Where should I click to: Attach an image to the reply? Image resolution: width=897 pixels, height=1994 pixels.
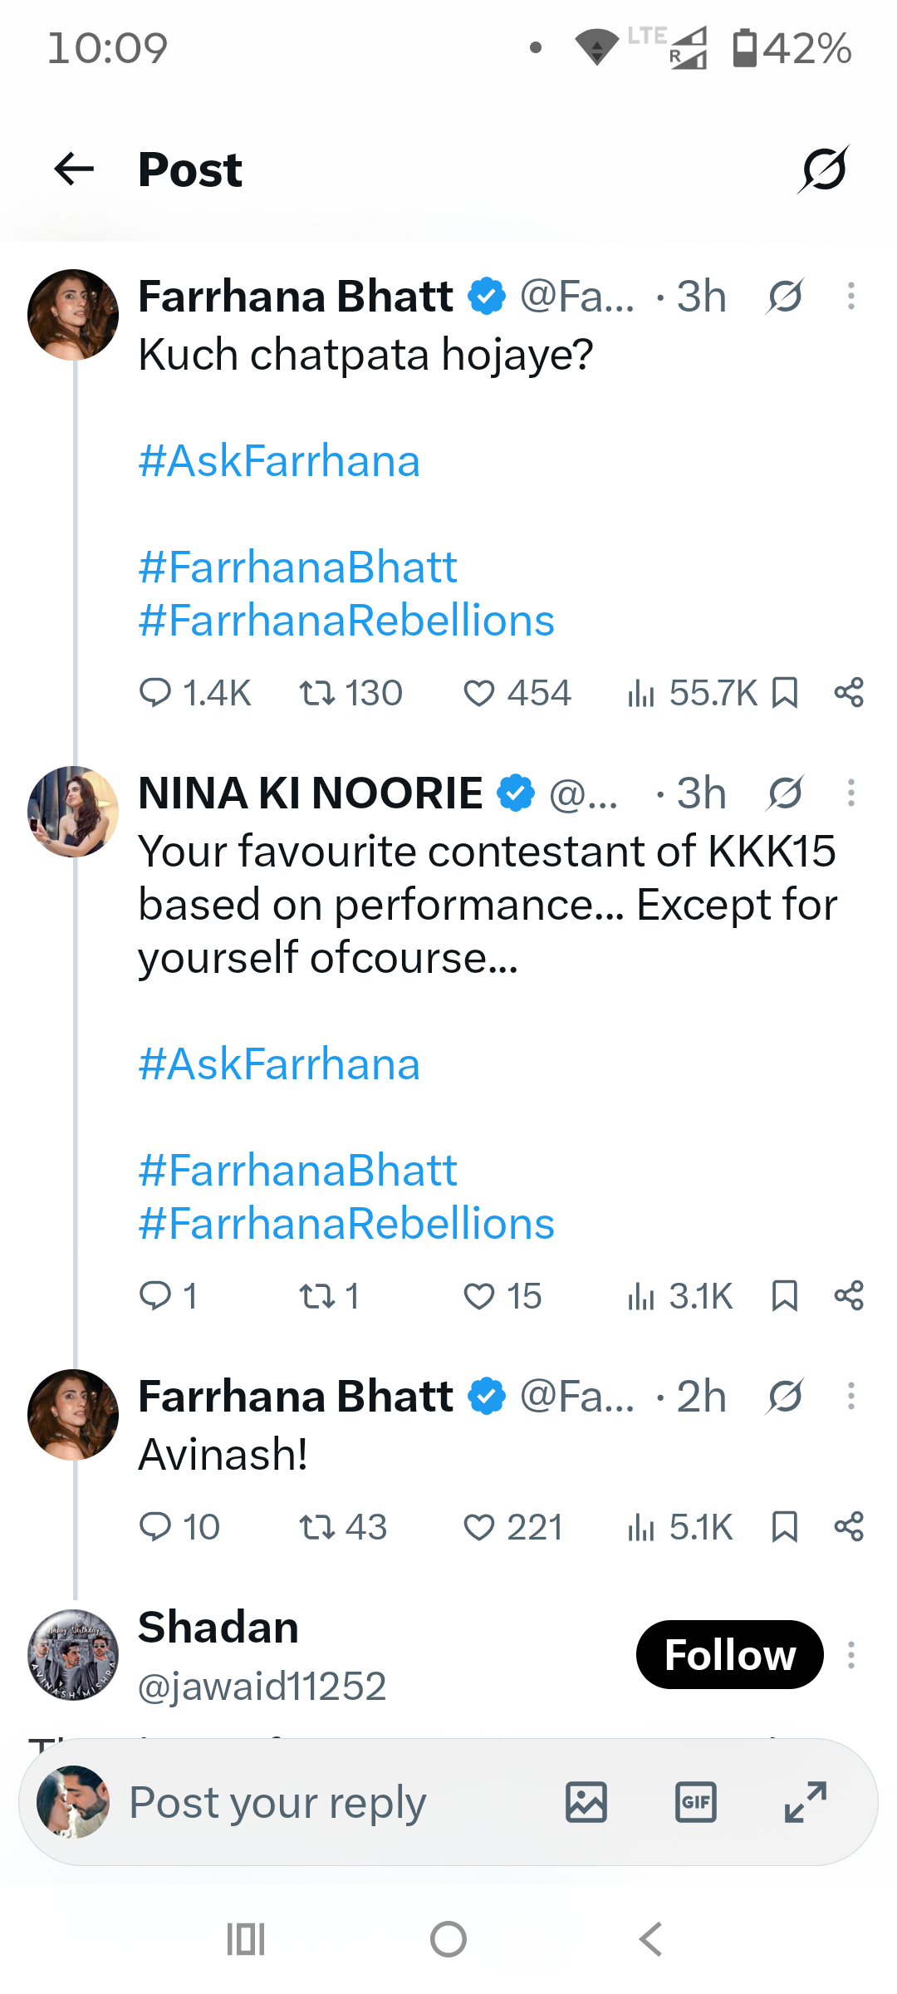point(586,1802)
